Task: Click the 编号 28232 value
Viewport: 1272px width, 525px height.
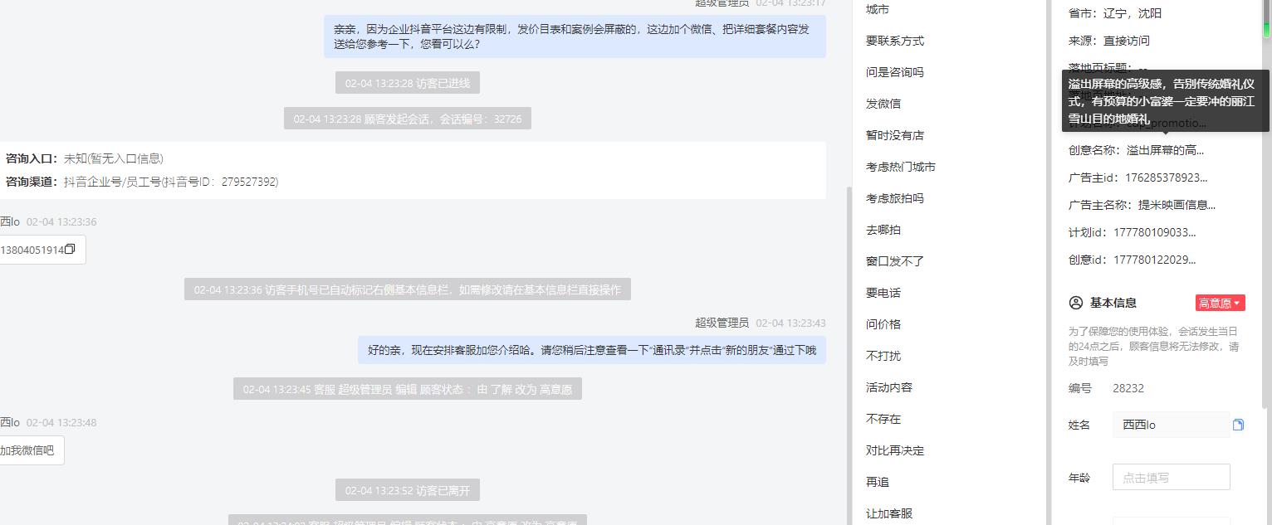Action: [x=1128, y=388]
